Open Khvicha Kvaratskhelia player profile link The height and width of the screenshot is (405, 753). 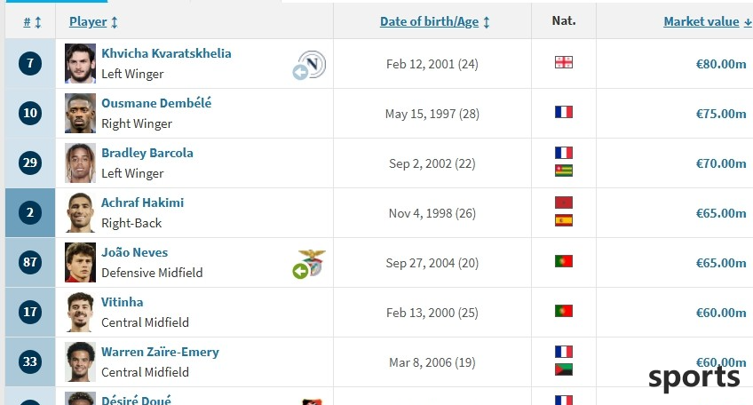(166, 53)
